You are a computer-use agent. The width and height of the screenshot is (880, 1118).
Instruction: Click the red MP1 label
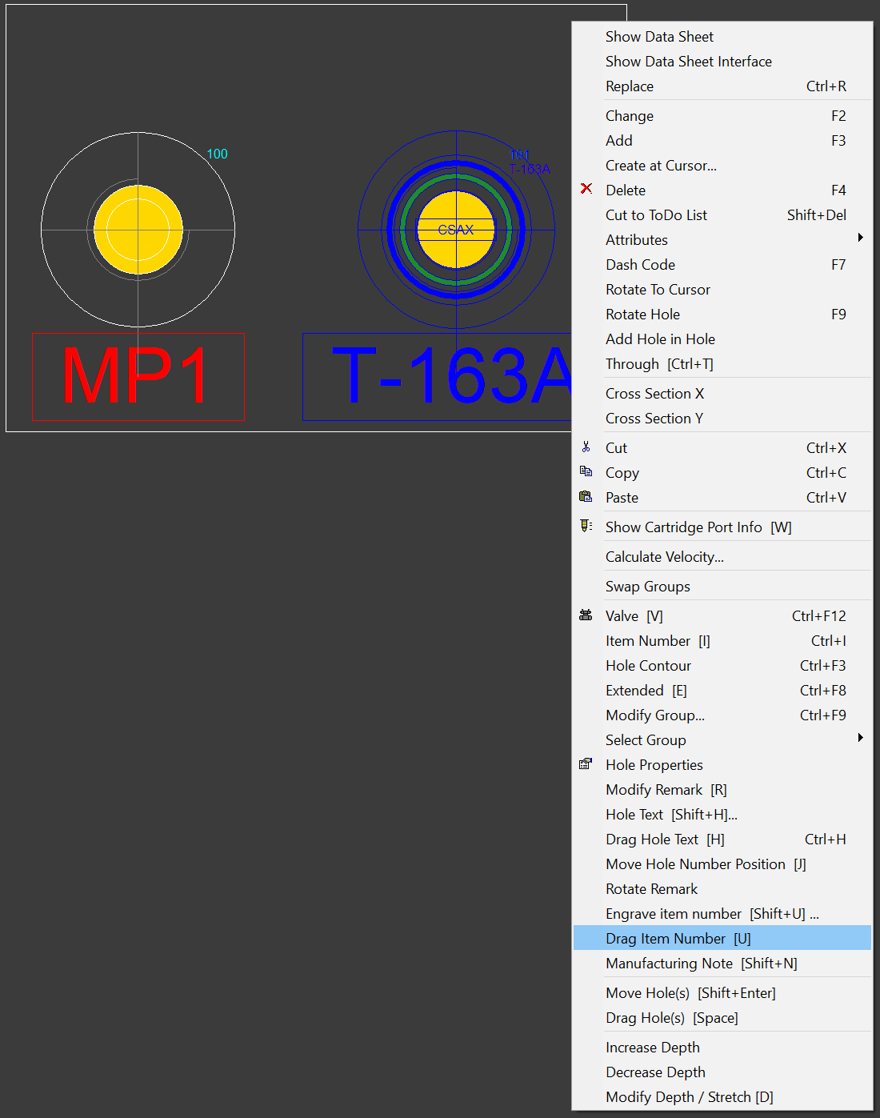(138, 376)
